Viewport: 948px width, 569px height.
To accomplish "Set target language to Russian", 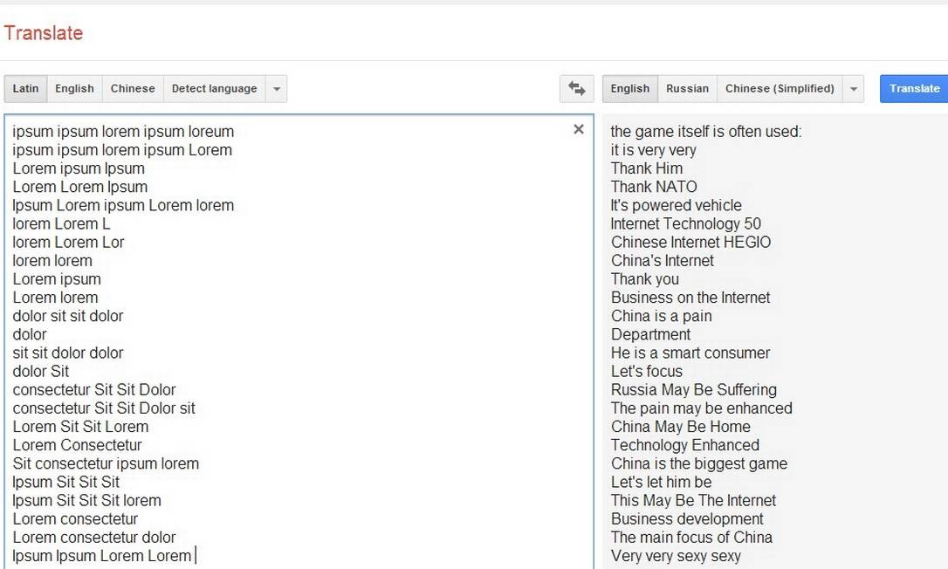I will pyautogui.click(x=687, y=89).
